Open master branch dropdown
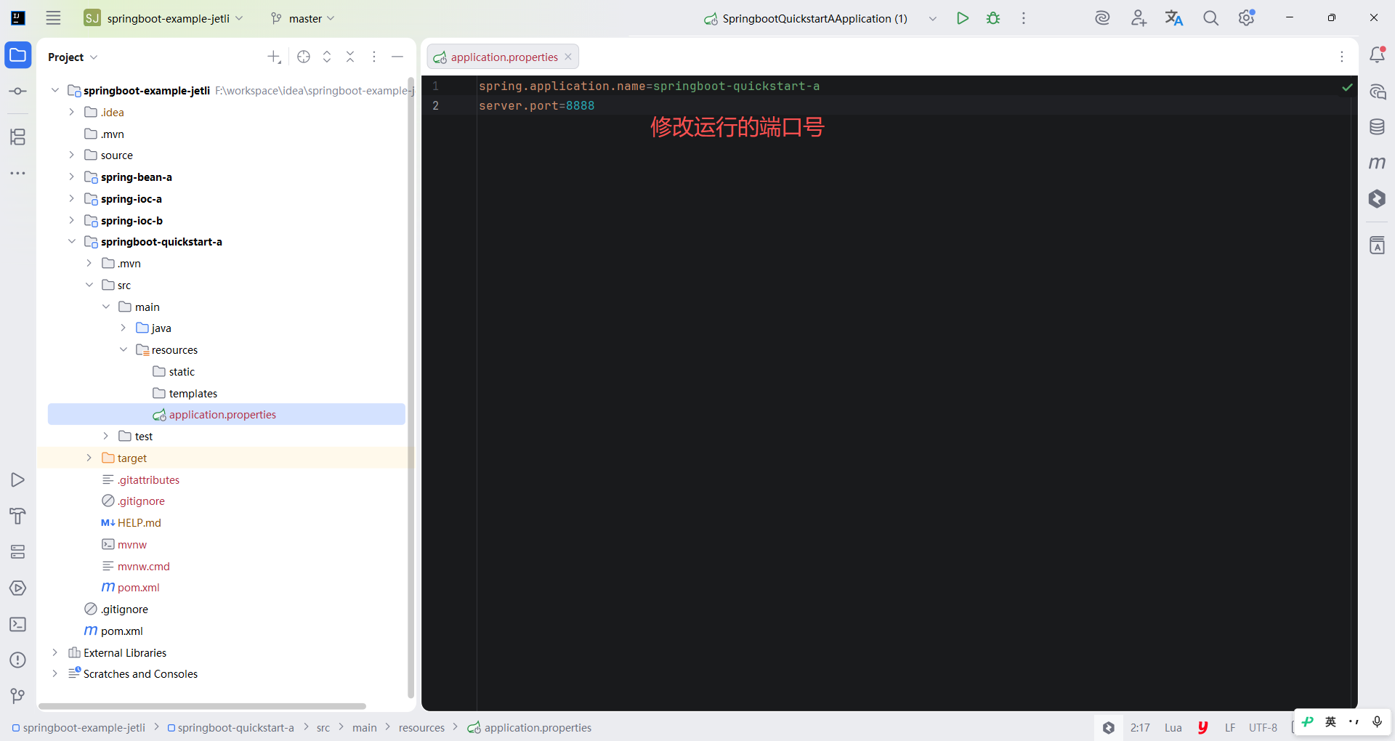Viewport: 1395px width, 741px height. click(302, 18)
